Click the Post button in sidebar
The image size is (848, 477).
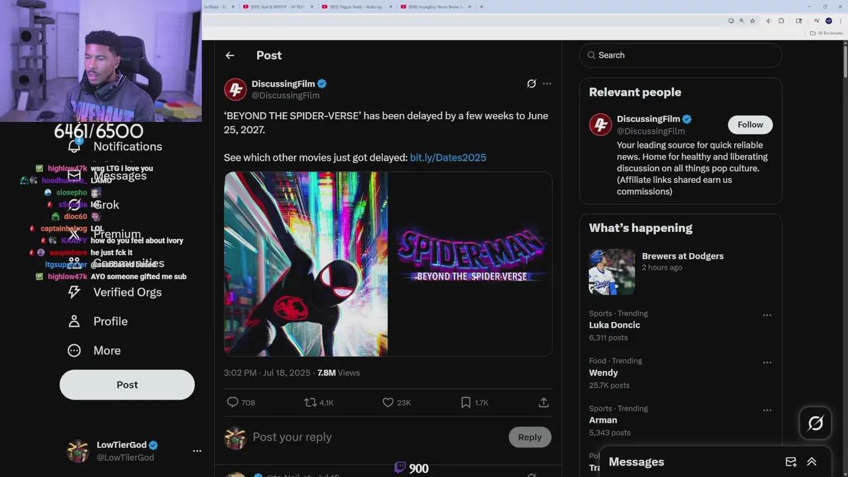127,385
